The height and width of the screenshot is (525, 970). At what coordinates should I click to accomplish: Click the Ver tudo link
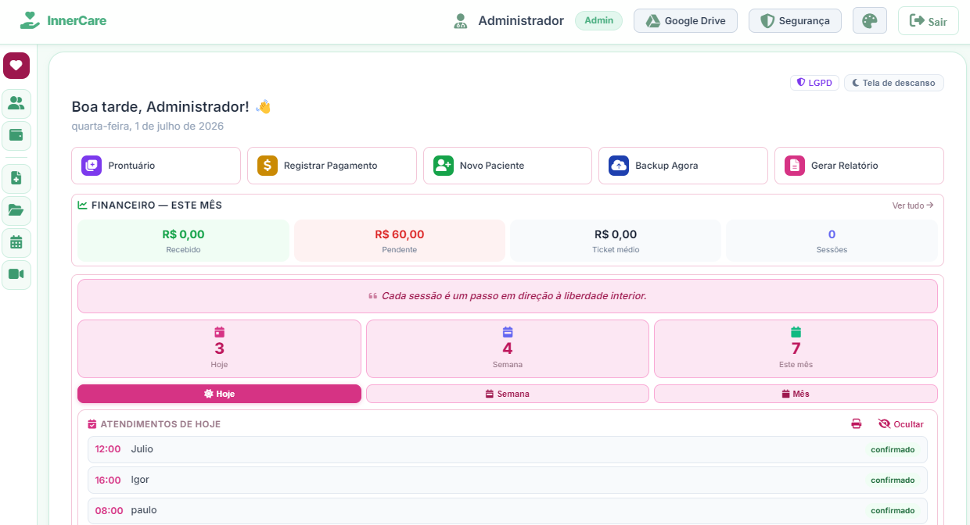click(913, 205)
